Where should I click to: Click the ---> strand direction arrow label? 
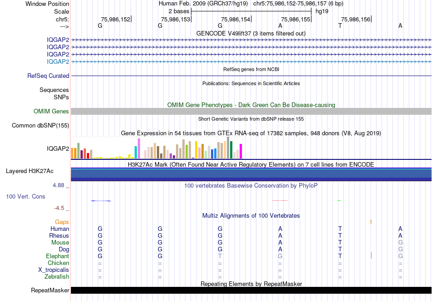tap(65, 26)
